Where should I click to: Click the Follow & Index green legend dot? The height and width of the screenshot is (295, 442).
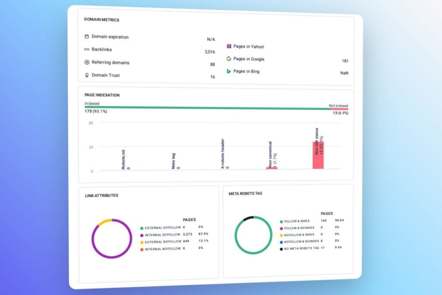pos(281,221)
